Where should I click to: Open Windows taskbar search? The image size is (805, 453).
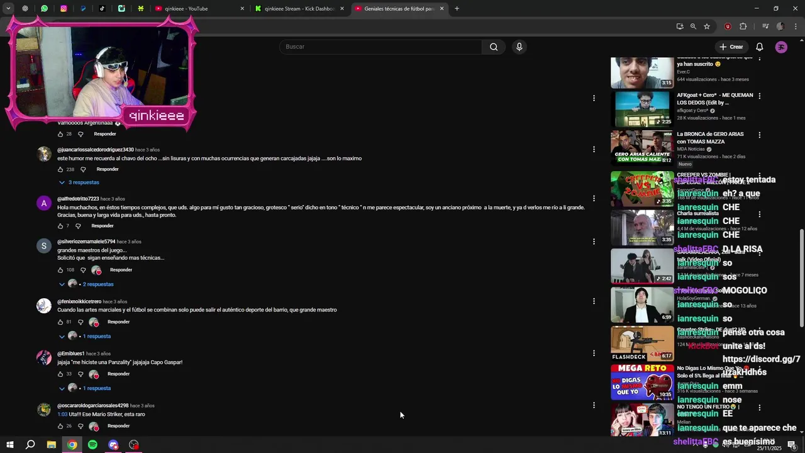click(30, 445)
